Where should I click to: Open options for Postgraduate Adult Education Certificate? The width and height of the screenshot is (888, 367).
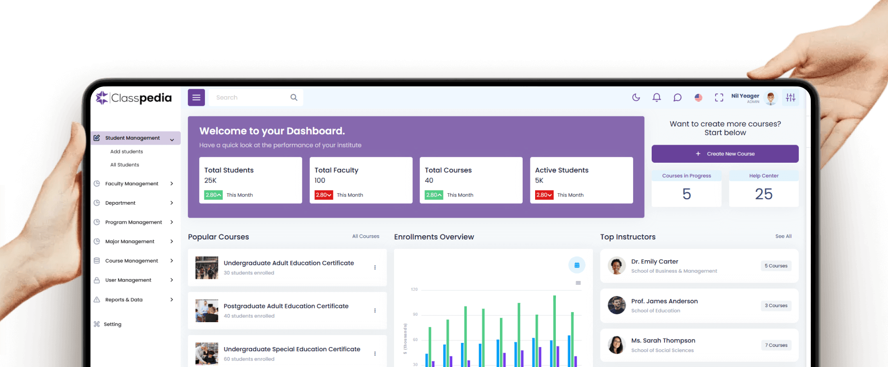(x=375, y=311)
